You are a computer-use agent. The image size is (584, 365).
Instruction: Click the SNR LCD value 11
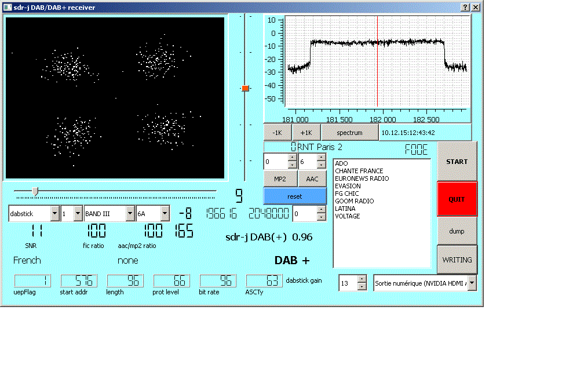tap(37, 231)
